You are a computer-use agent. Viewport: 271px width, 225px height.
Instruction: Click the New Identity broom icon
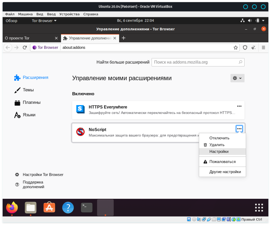pyautogui.click(x=253, y=48)
